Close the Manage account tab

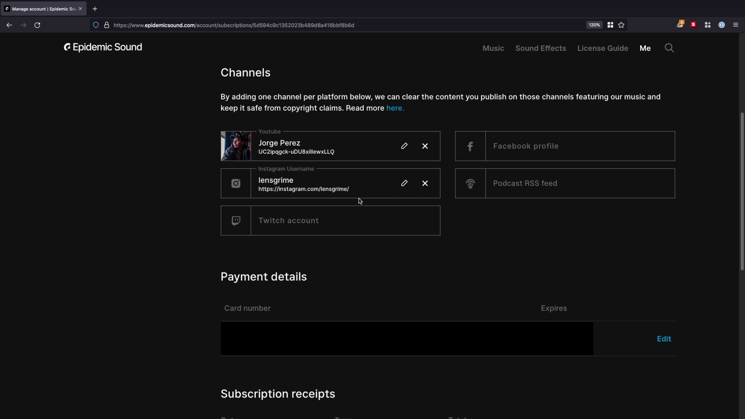click(x=80, y=9)
